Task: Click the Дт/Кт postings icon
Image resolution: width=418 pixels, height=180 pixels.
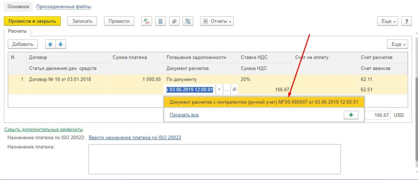Action: 146,21
